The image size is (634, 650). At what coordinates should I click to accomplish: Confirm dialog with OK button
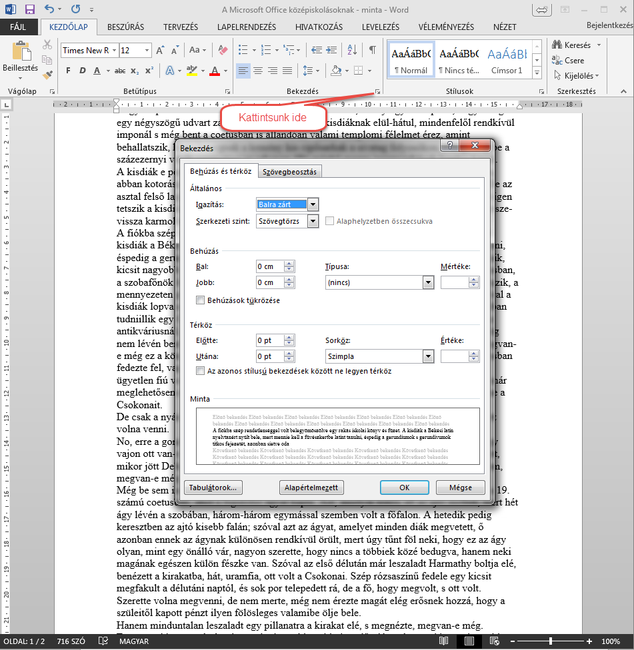click(405, 488)
